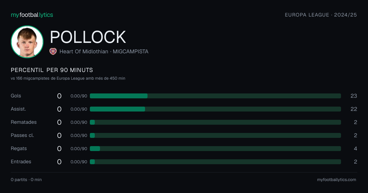368x193 pixels.
Task: Select the Heart Of Midlothian team name
Action: 84,51
